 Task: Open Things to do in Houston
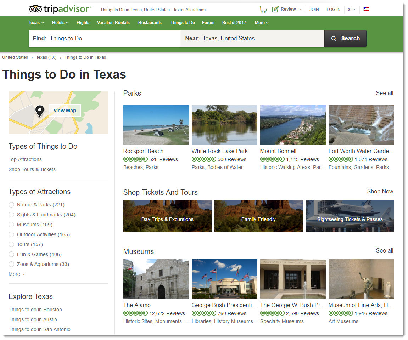(x=35, y=310)
